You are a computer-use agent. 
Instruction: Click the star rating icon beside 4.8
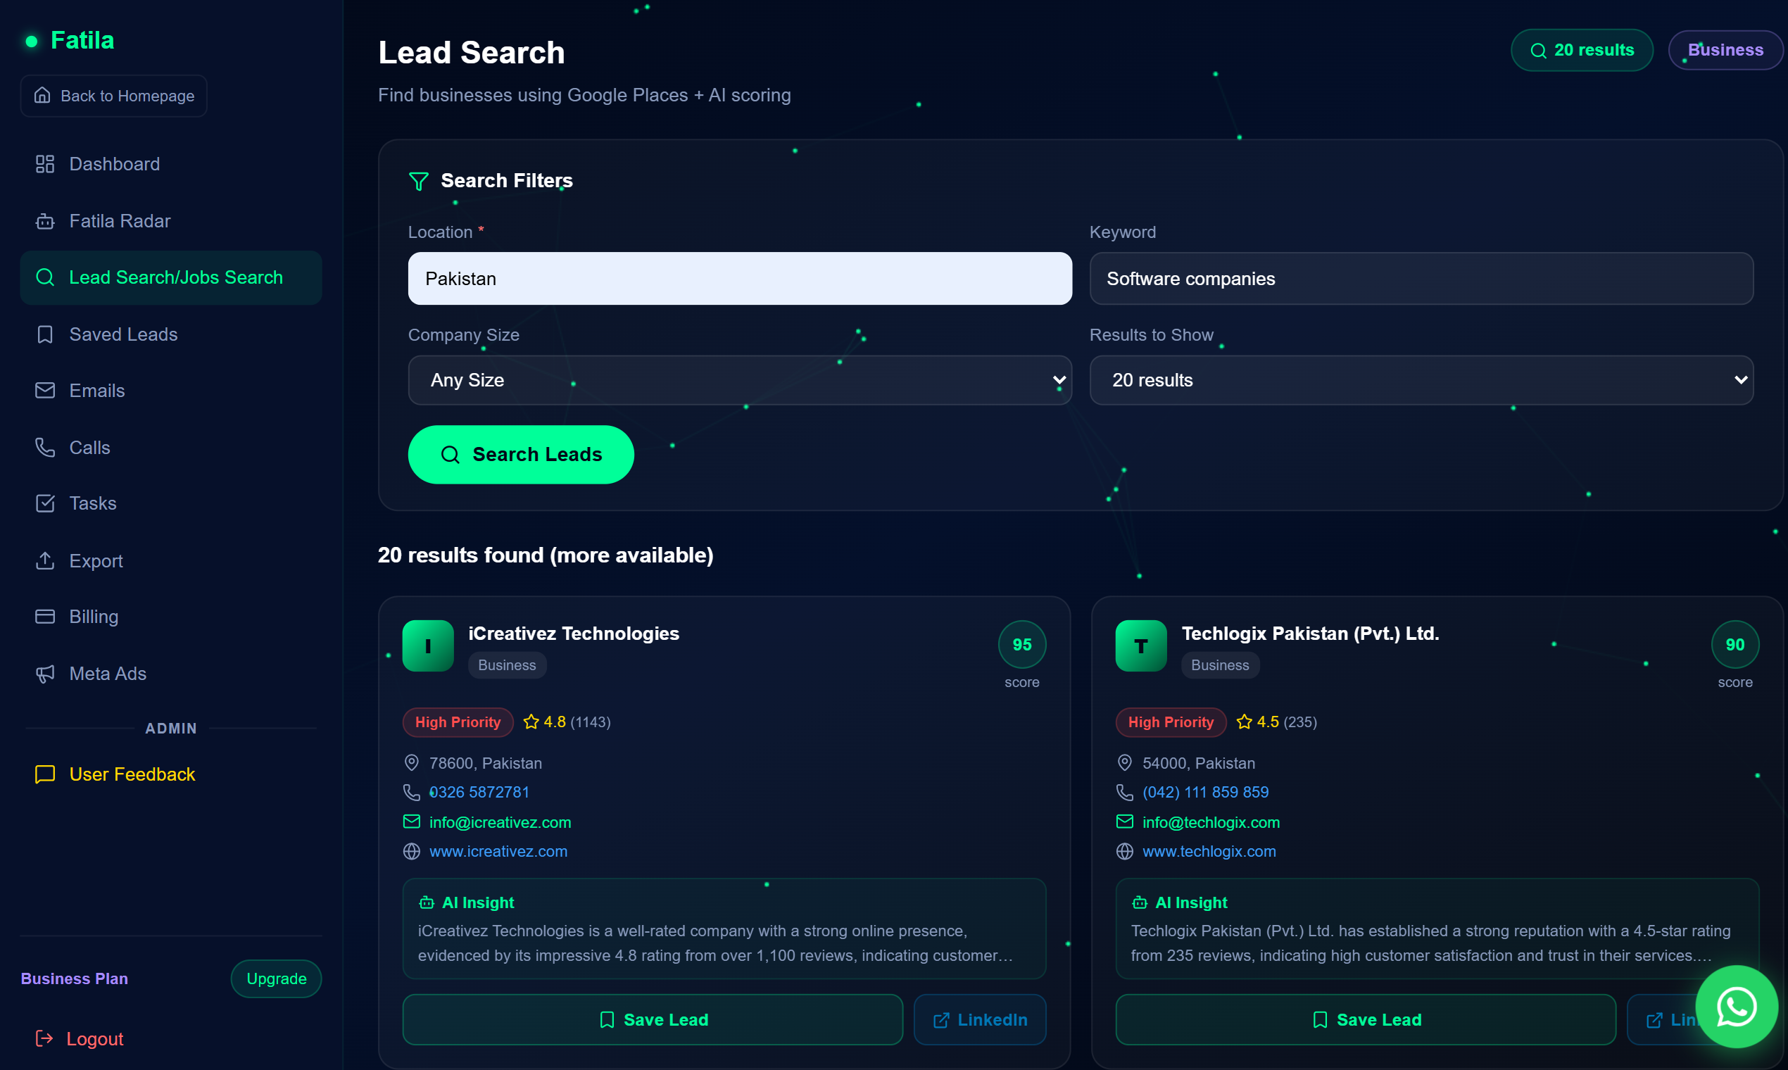tap(531, 722)
